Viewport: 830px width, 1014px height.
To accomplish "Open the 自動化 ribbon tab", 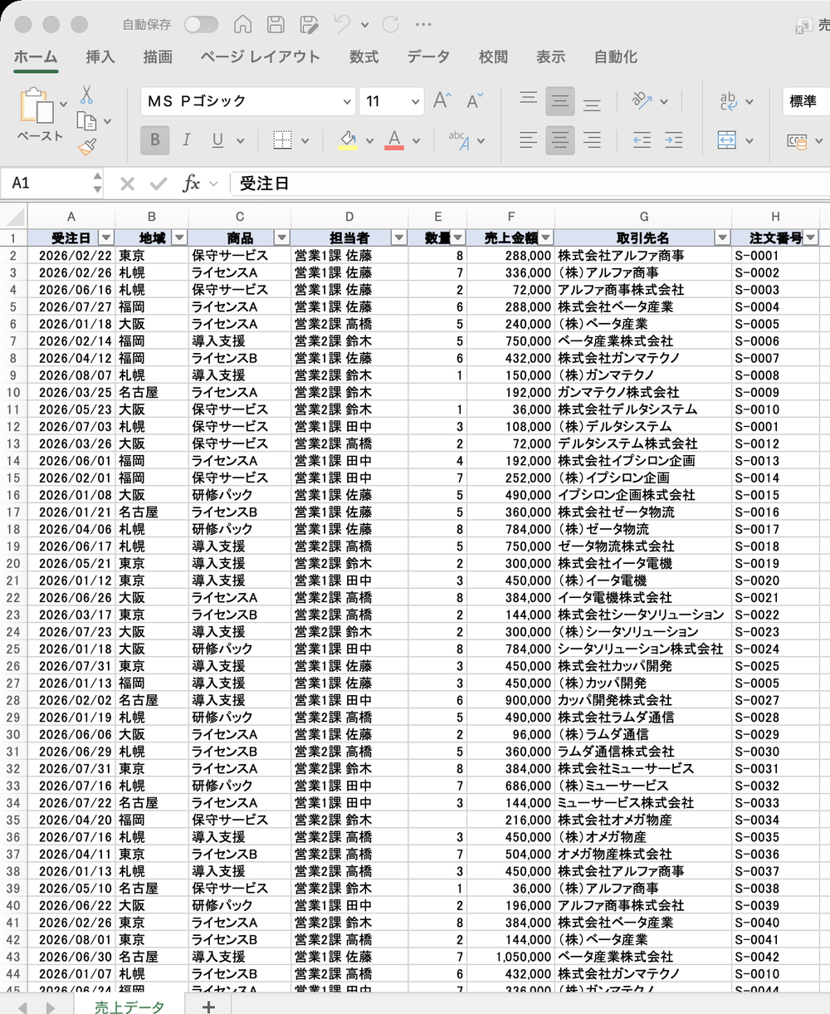I will click(x=615, y=57).
